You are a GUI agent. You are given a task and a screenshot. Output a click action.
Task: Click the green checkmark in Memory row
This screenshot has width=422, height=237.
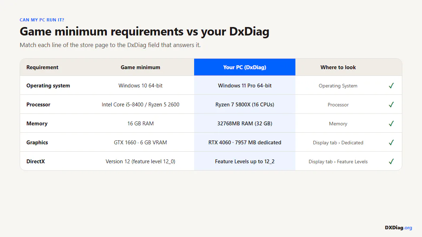pyautogui.click(x=391, y=124)
